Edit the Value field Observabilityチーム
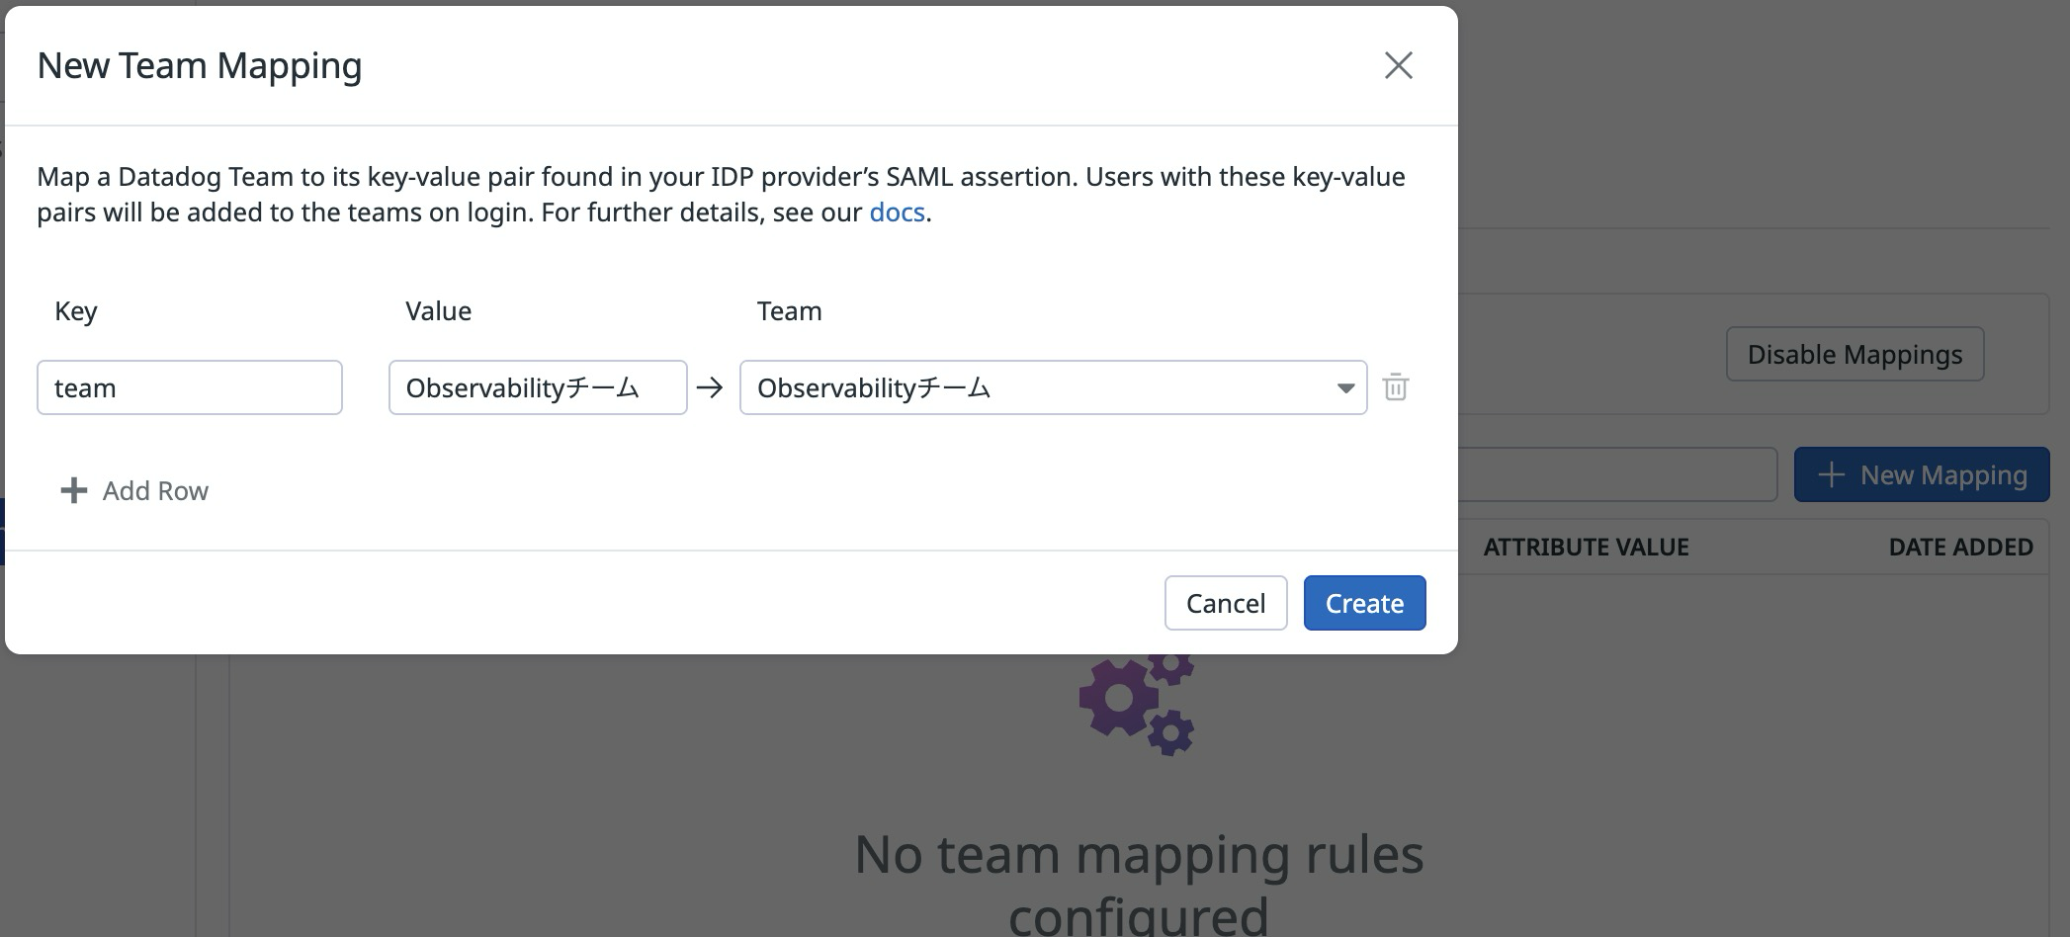The image size is (2070, 937). 537,387
